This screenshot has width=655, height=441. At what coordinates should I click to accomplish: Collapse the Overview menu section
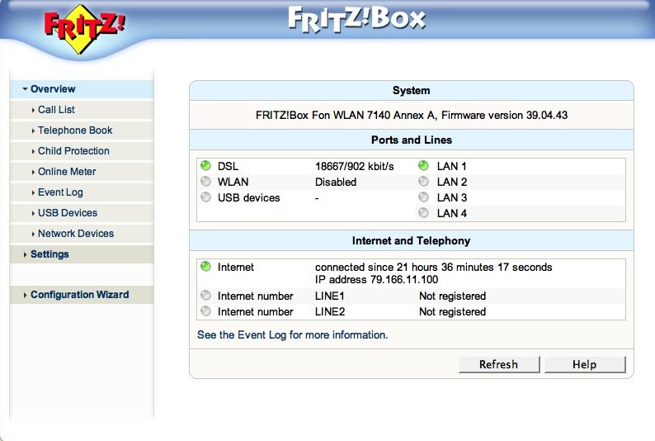click(x=52, y=89)
